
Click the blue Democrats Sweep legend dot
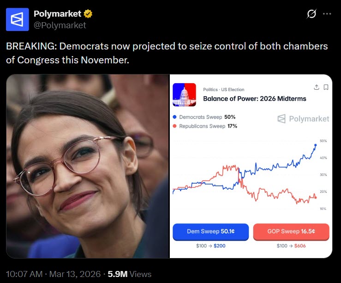[x=174, y=117]
